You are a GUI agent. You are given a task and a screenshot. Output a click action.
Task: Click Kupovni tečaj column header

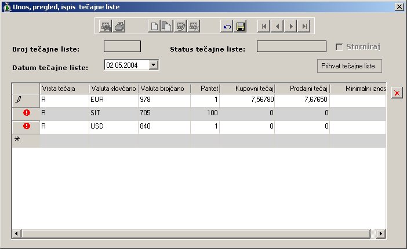(x=247, y=89)
